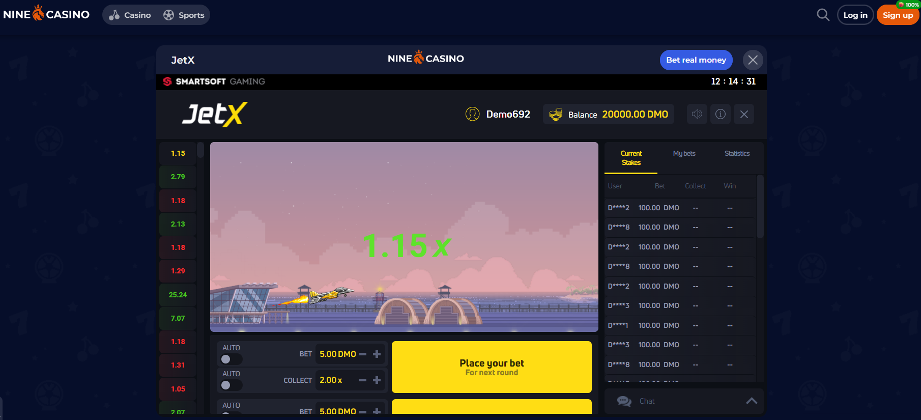Open the Casino section
The image size is (921, 420).
click(130, 15)
